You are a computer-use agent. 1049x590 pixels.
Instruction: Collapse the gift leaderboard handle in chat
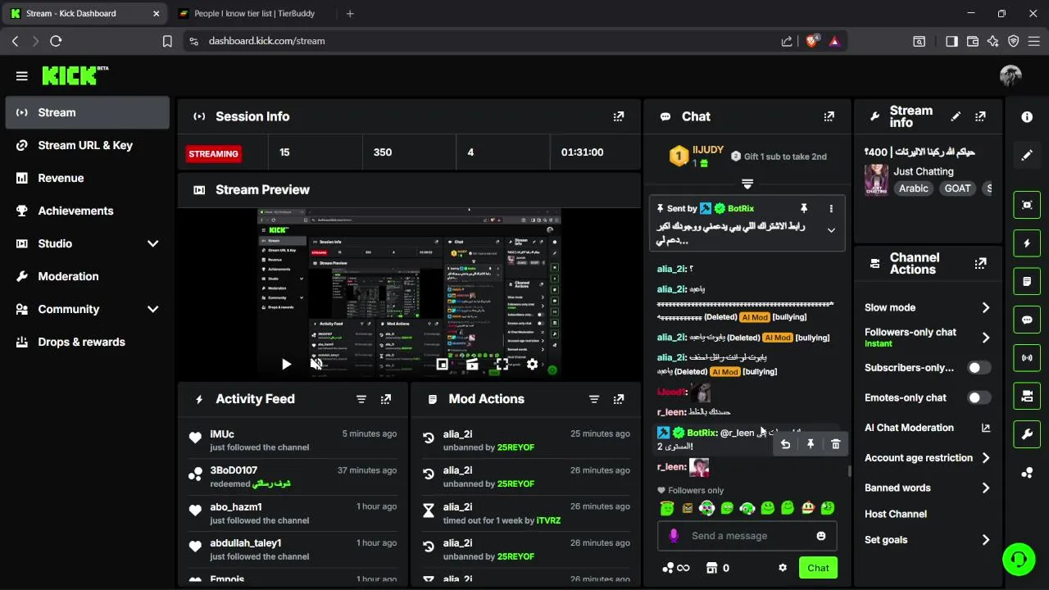coord(747,183)
